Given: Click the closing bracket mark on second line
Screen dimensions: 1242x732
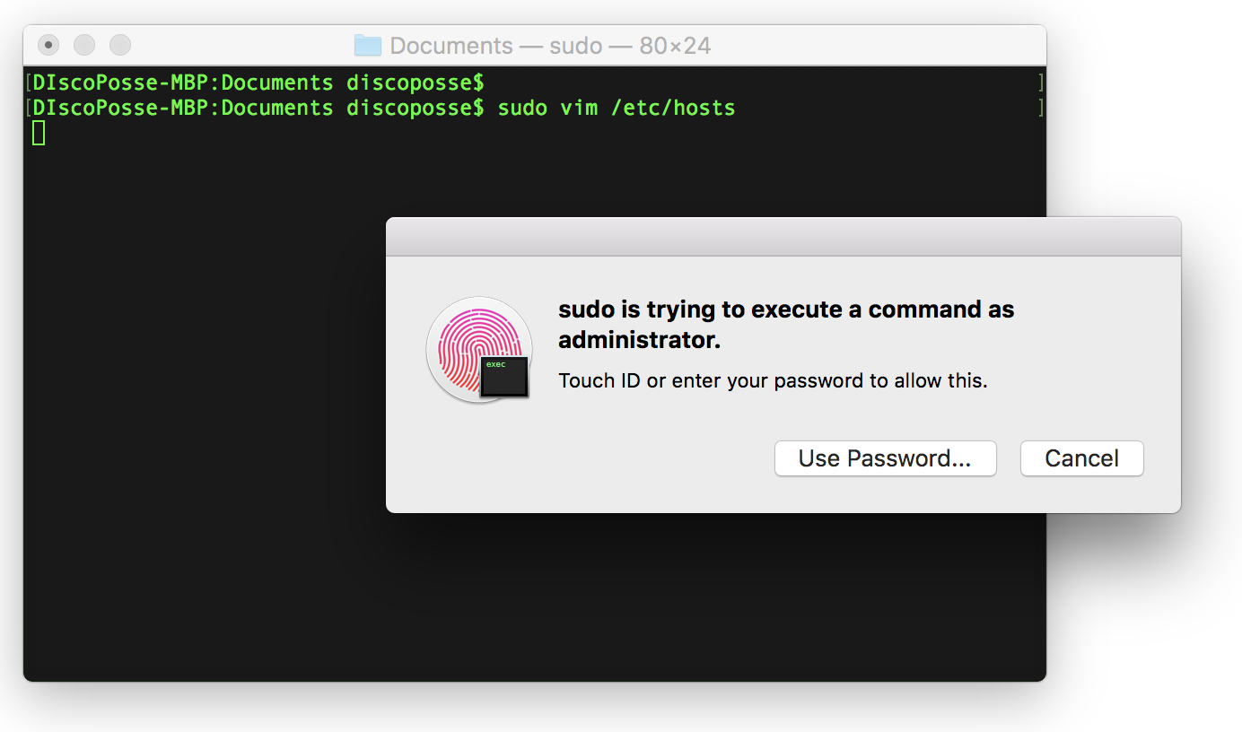Looking at the screenshot, I should (x=1041, y=109).
